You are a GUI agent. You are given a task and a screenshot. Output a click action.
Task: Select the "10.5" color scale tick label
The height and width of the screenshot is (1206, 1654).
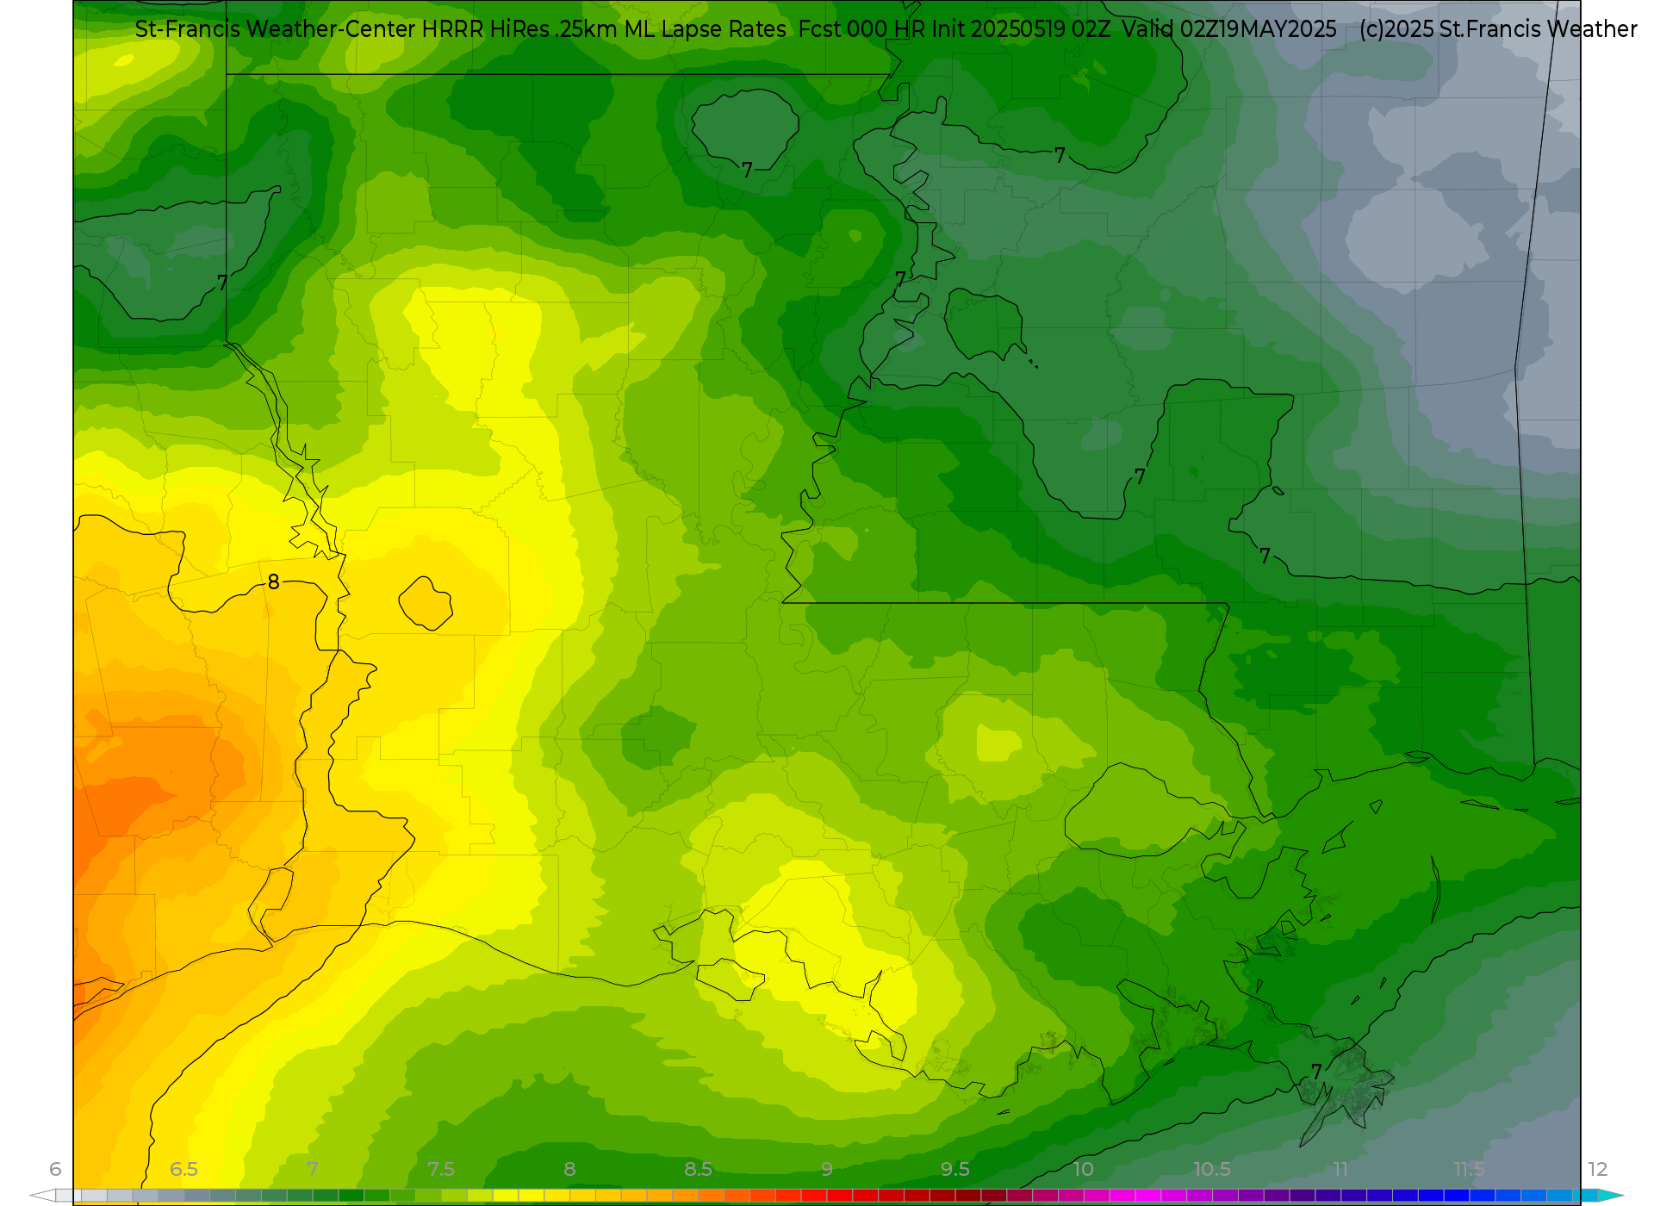click(x=1211, y=1169)
